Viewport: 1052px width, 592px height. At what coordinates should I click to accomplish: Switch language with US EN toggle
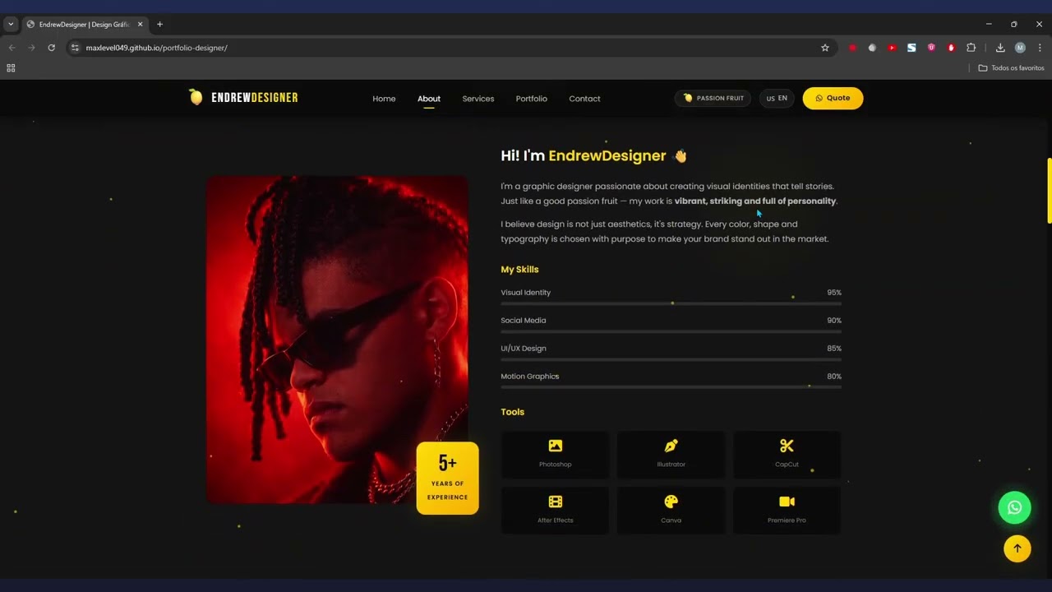(x=777, y=98)
